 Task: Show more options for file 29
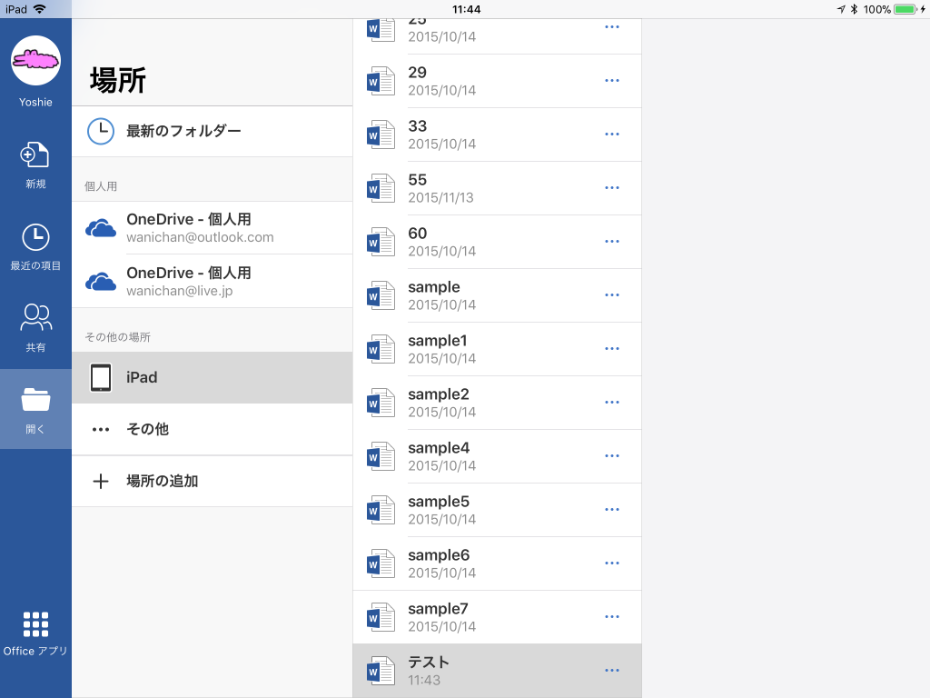(612, 81)
